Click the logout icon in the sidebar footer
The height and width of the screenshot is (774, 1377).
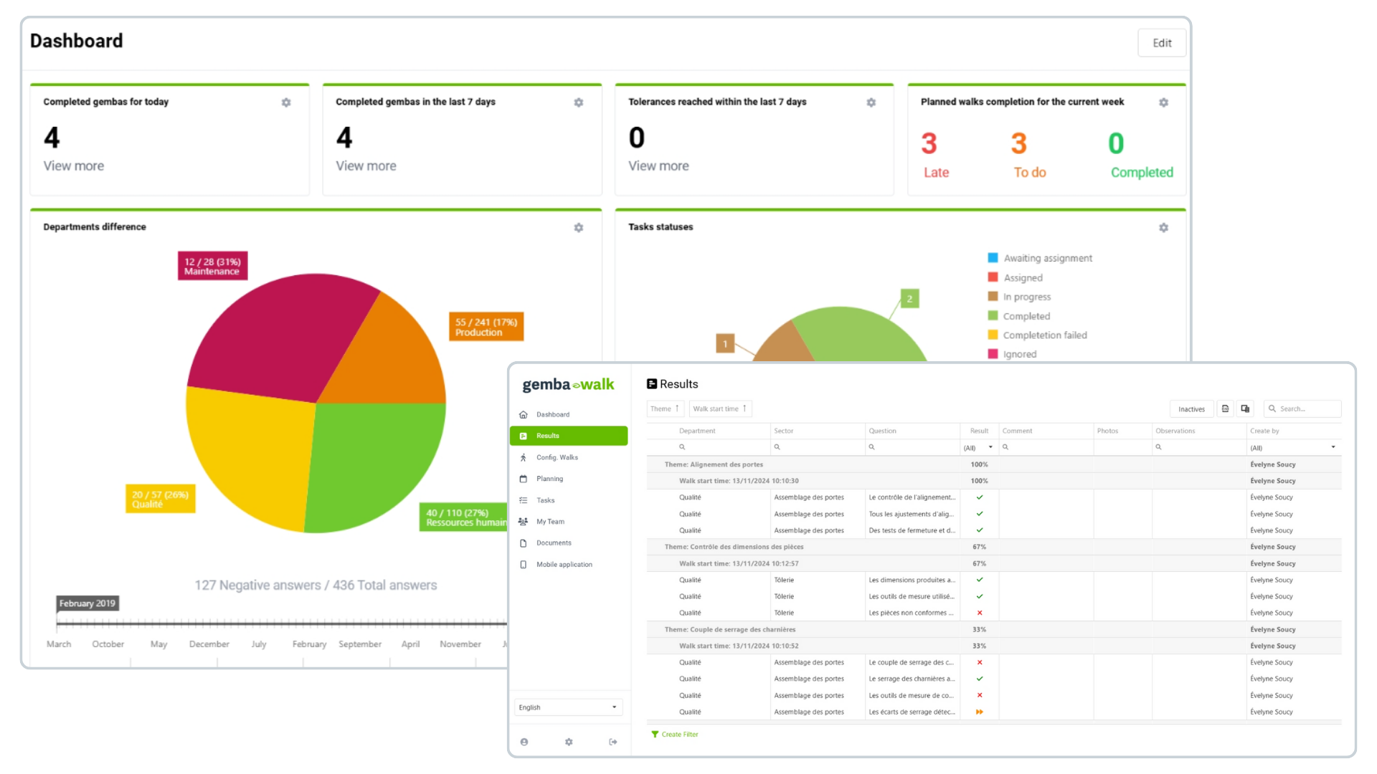point(612,742)
